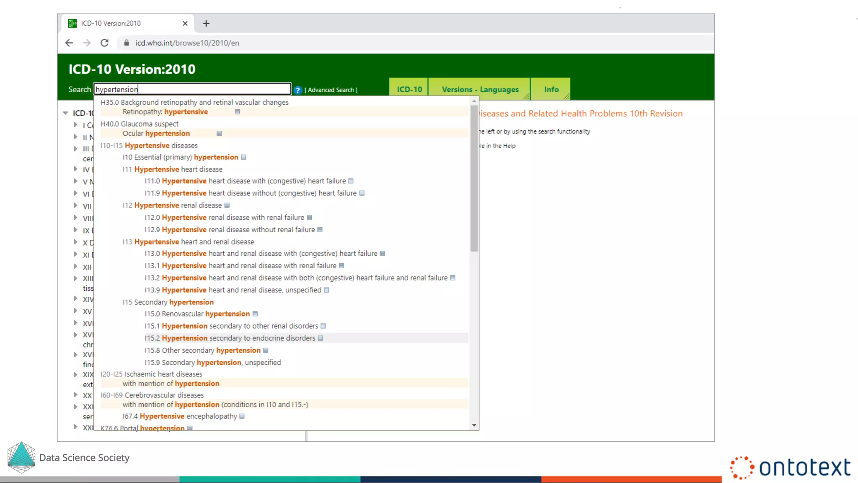This screenshot has width=858, height=483.
Task: Go back with browser back arrow
Action: pyautogui.click(x=69, y=43)
